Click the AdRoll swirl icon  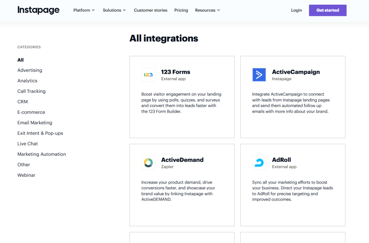coord(259,163)
